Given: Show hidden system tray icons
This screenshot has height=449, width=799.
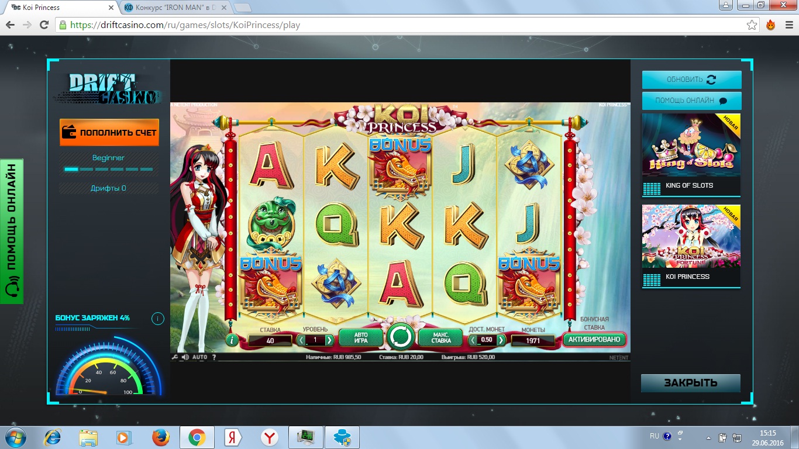Looking at the screenshot, I should tap(709, 437).
